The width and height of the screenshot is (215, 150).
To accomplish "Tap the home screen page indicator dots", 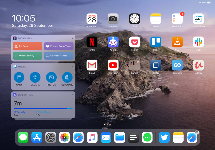I will point(107,125).
